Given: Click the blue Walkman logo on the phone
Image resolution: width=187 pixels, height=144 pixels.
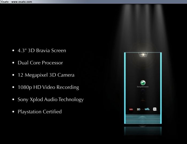Looking at the screenshot, I should point(147,109).
